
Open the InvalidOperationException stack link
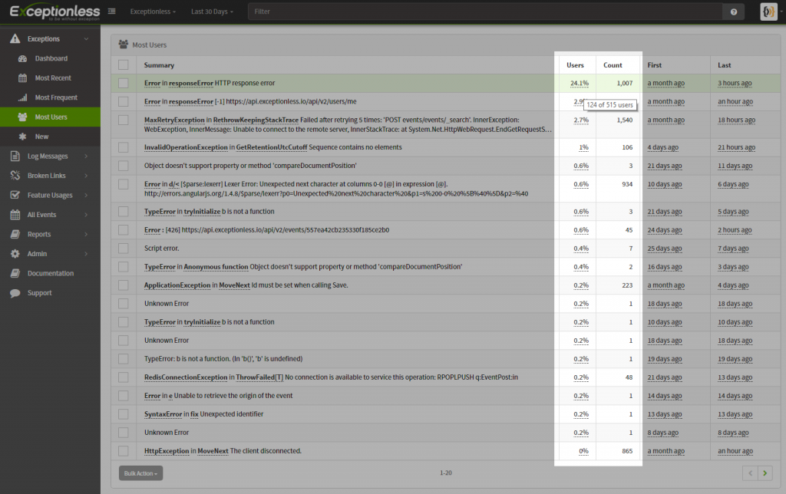186,147
